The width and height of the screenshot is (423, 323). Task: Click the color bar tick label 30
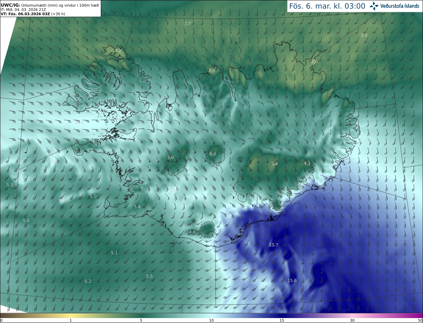tap(352, 320)
